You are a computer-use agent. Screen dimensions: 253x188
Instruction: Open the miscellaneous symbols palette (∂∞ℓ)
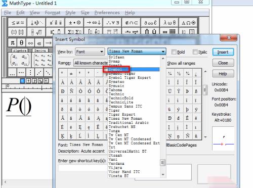click(x=150, y=23)
